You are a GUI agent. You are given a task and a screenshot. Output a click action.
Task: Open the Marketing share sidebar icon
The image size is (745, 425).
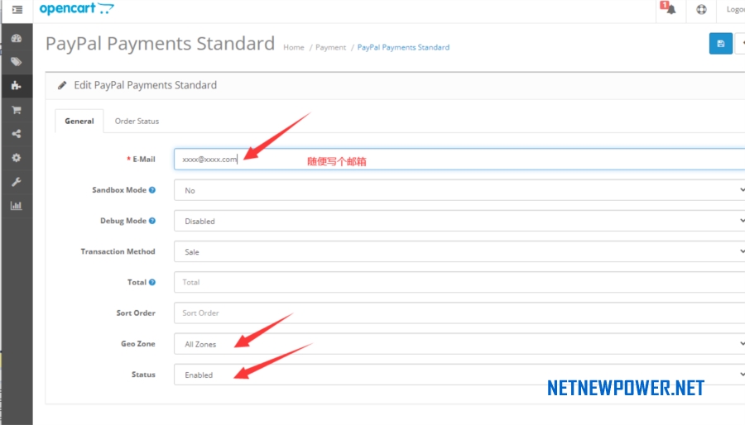point(17,134)
